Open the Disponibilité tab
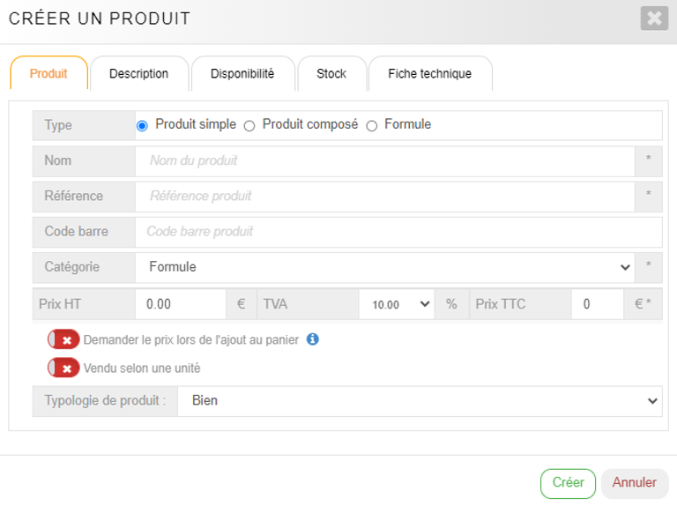The image size is (677, 506). click(x=242, y=74)
